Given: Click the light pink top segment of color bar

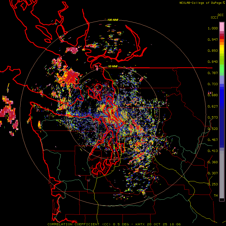Looking at the screenshot, I should (222, 27).
